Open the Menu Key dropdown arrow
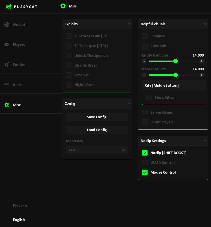Viewport: 211px width, 227px height. coord(123,150)
